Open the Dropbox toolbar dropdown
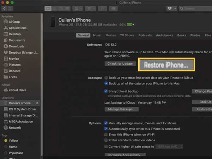 tap(172, 8)
